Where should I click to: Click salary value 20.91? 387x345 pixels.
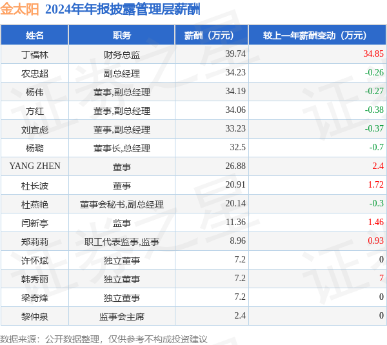(235, 184)
